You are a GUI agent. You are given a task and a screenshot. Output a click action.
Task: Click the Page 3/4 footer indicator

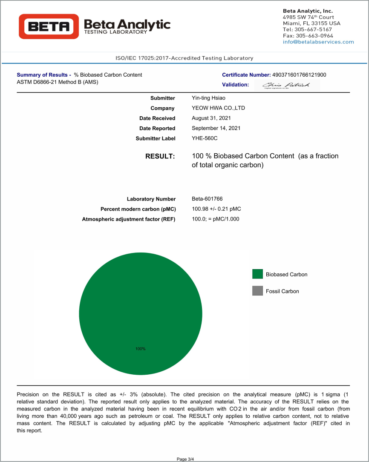tap(185, 459)
